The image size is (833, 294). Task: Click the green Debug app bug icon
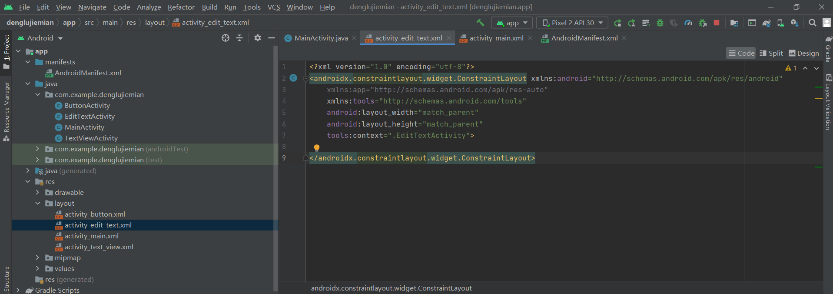660,23
